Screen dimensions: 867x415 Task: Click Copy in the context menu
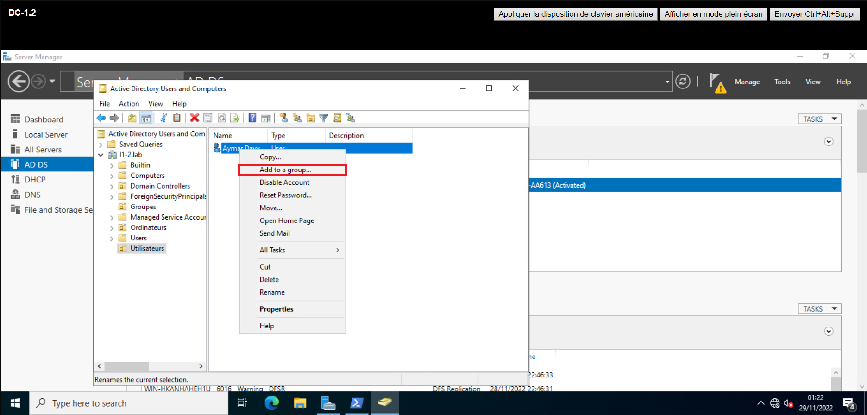coord(293,157)
